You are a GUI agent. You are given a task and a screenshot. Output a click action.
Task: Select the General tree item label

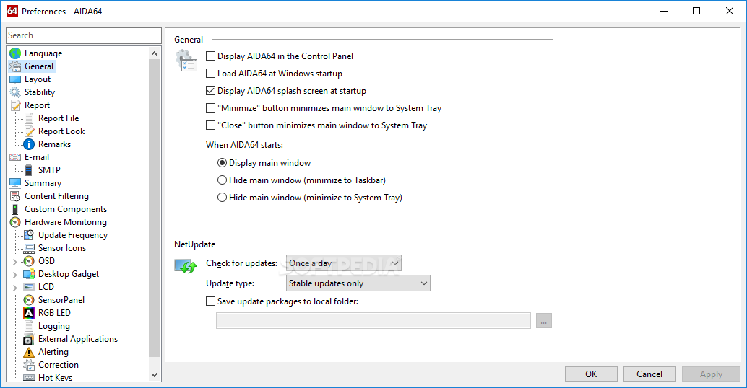tap(39, 66)
